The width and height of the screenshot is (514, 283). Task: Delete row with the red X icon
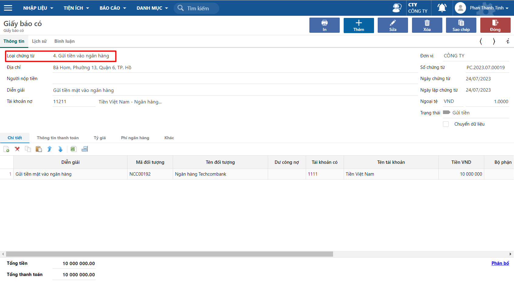tap(17, 149)
